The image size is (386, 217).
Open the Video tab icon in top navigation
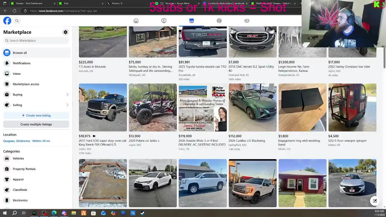(164, 21)
